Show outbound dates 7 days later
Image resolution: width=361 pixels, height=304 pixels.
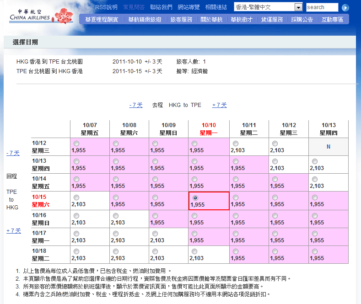(219, 105)
